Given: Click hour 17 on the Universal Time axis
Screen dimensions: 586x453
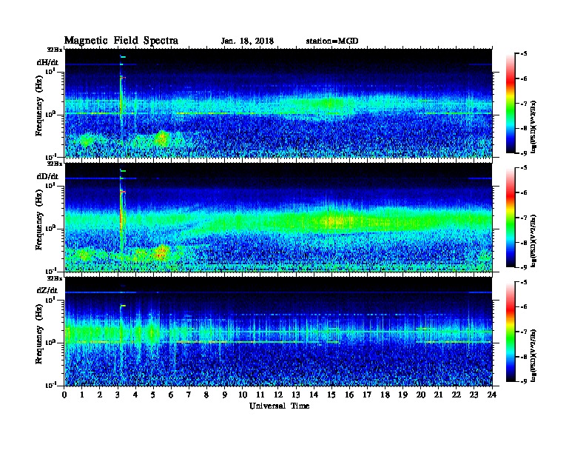Looking at the screenshot, I should pyautogui.click(x=368, y=395).
